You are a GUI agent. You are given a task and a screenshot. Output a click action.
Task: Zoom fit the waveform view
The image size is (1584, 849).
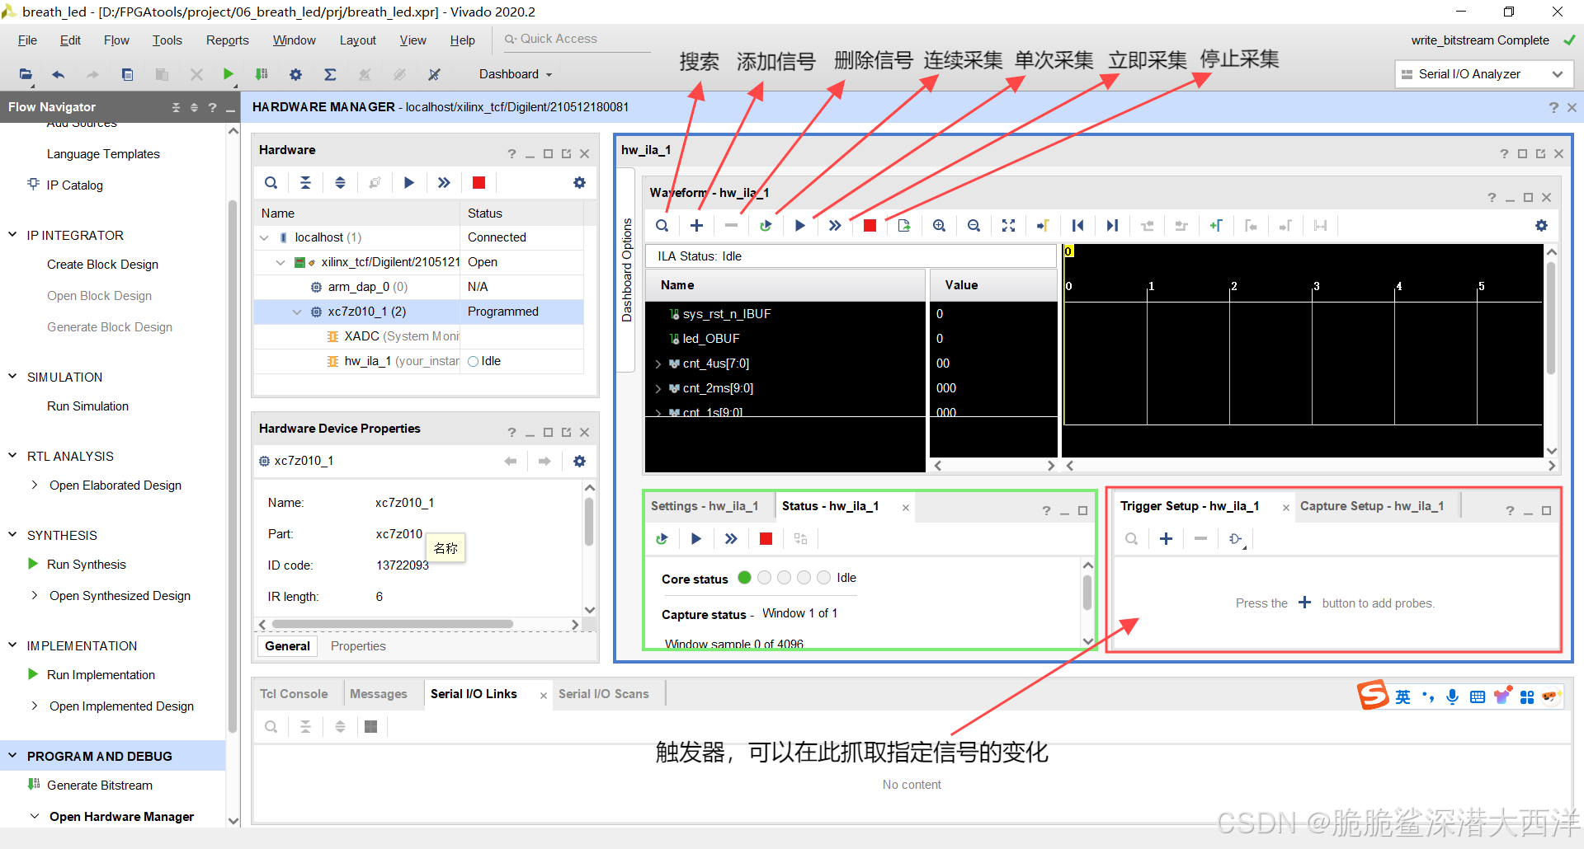[1008, 226]
